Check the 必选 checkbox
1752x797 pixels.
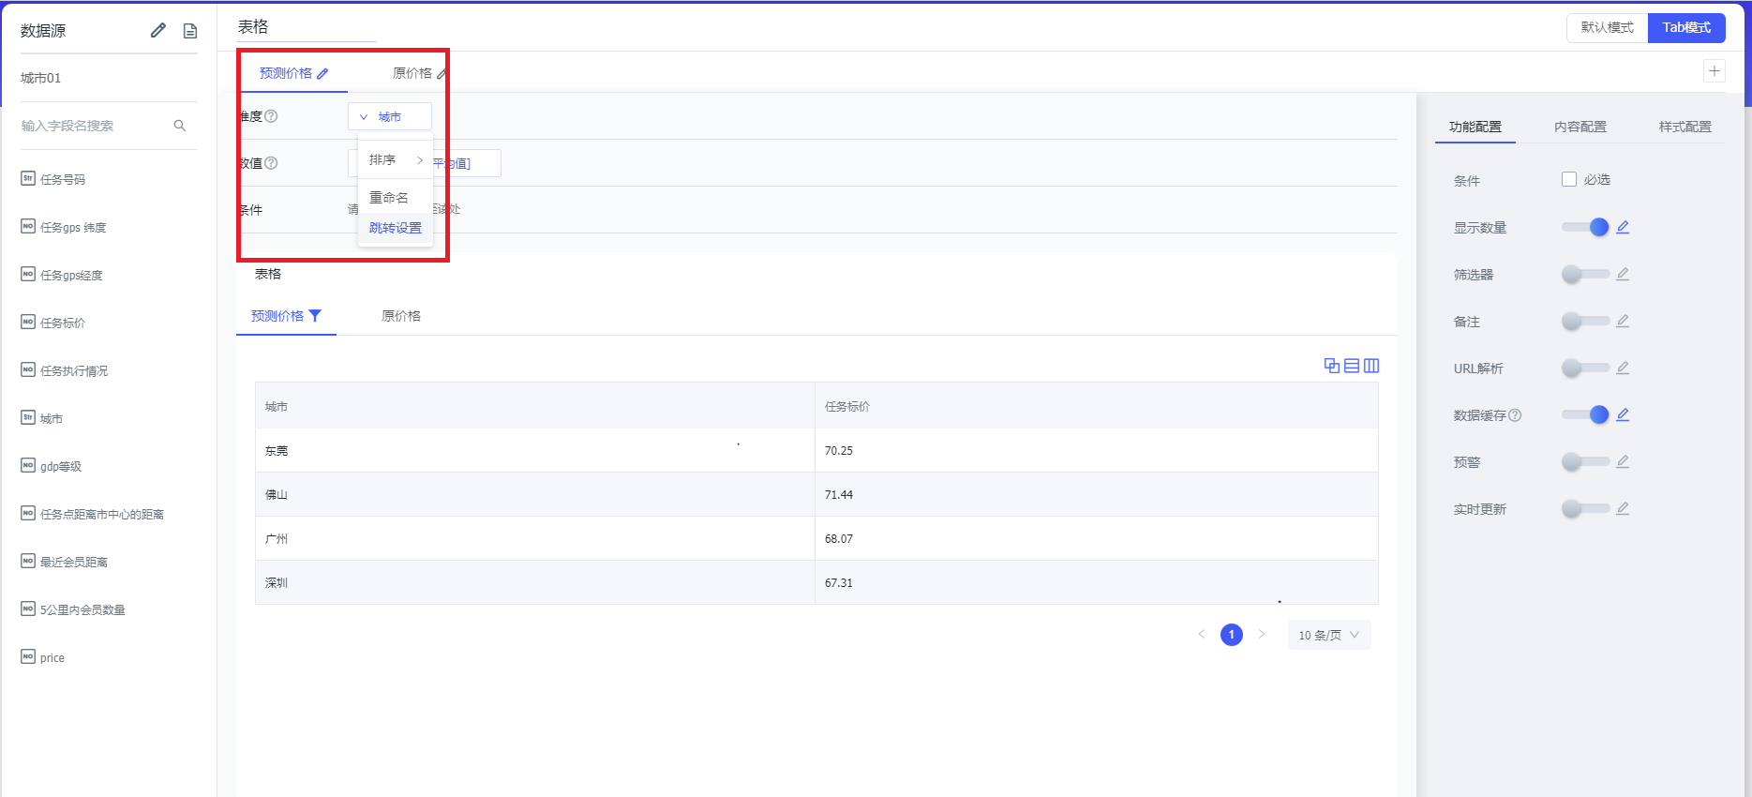tap(1569, 179)
